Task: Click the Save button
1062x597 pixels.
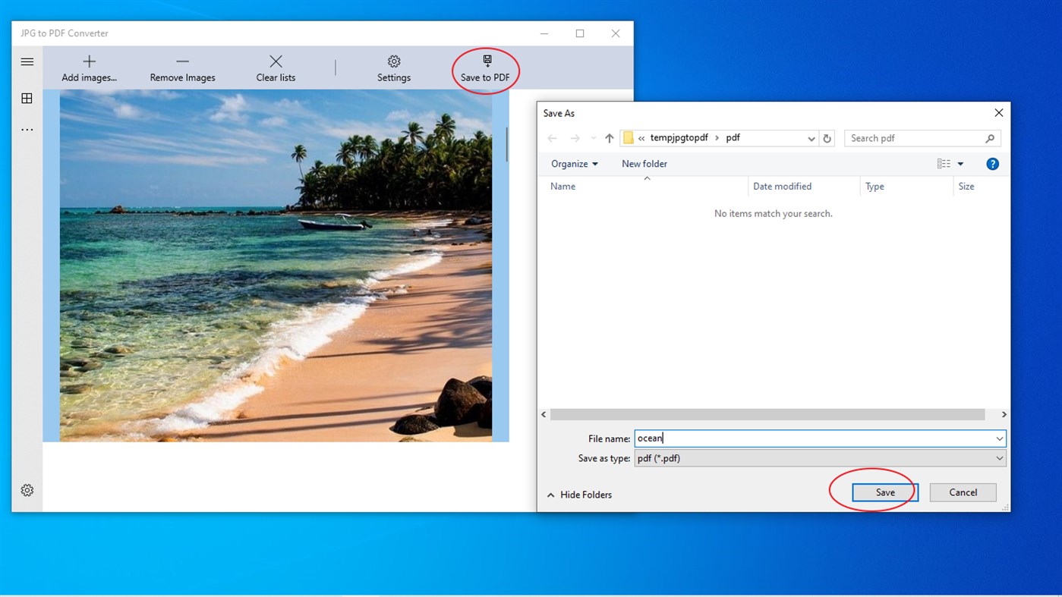Action: click(884, 492)
